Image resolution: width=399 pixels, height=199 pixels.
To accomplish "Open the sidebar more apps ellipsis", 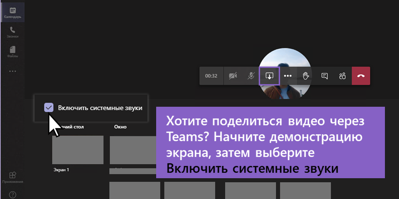I will pos(12,71).
